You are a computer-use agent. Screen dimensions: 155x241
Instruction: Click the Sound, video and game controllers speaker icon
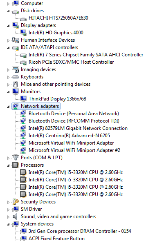(15, 216)
